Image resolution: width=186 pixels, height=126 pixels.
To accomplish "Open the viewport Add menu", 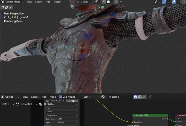I will [x=48, y=2].
